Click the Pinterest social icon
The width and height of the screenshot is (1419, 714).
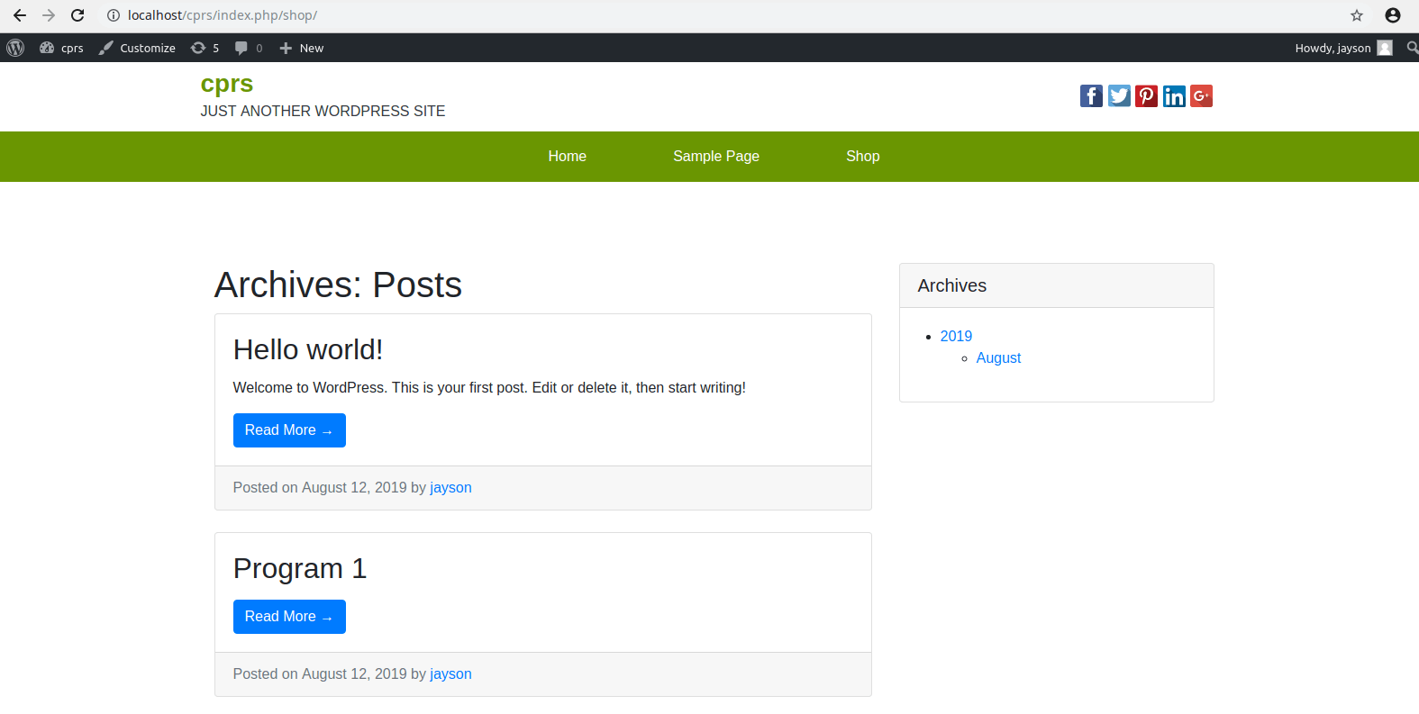coord(1146,96)
